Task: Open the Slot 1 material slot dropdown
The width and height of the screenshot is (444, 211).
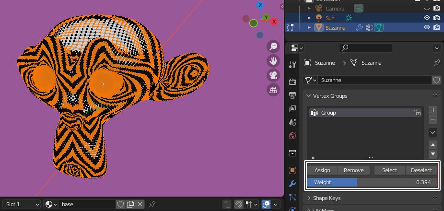Action: (22, 204)
